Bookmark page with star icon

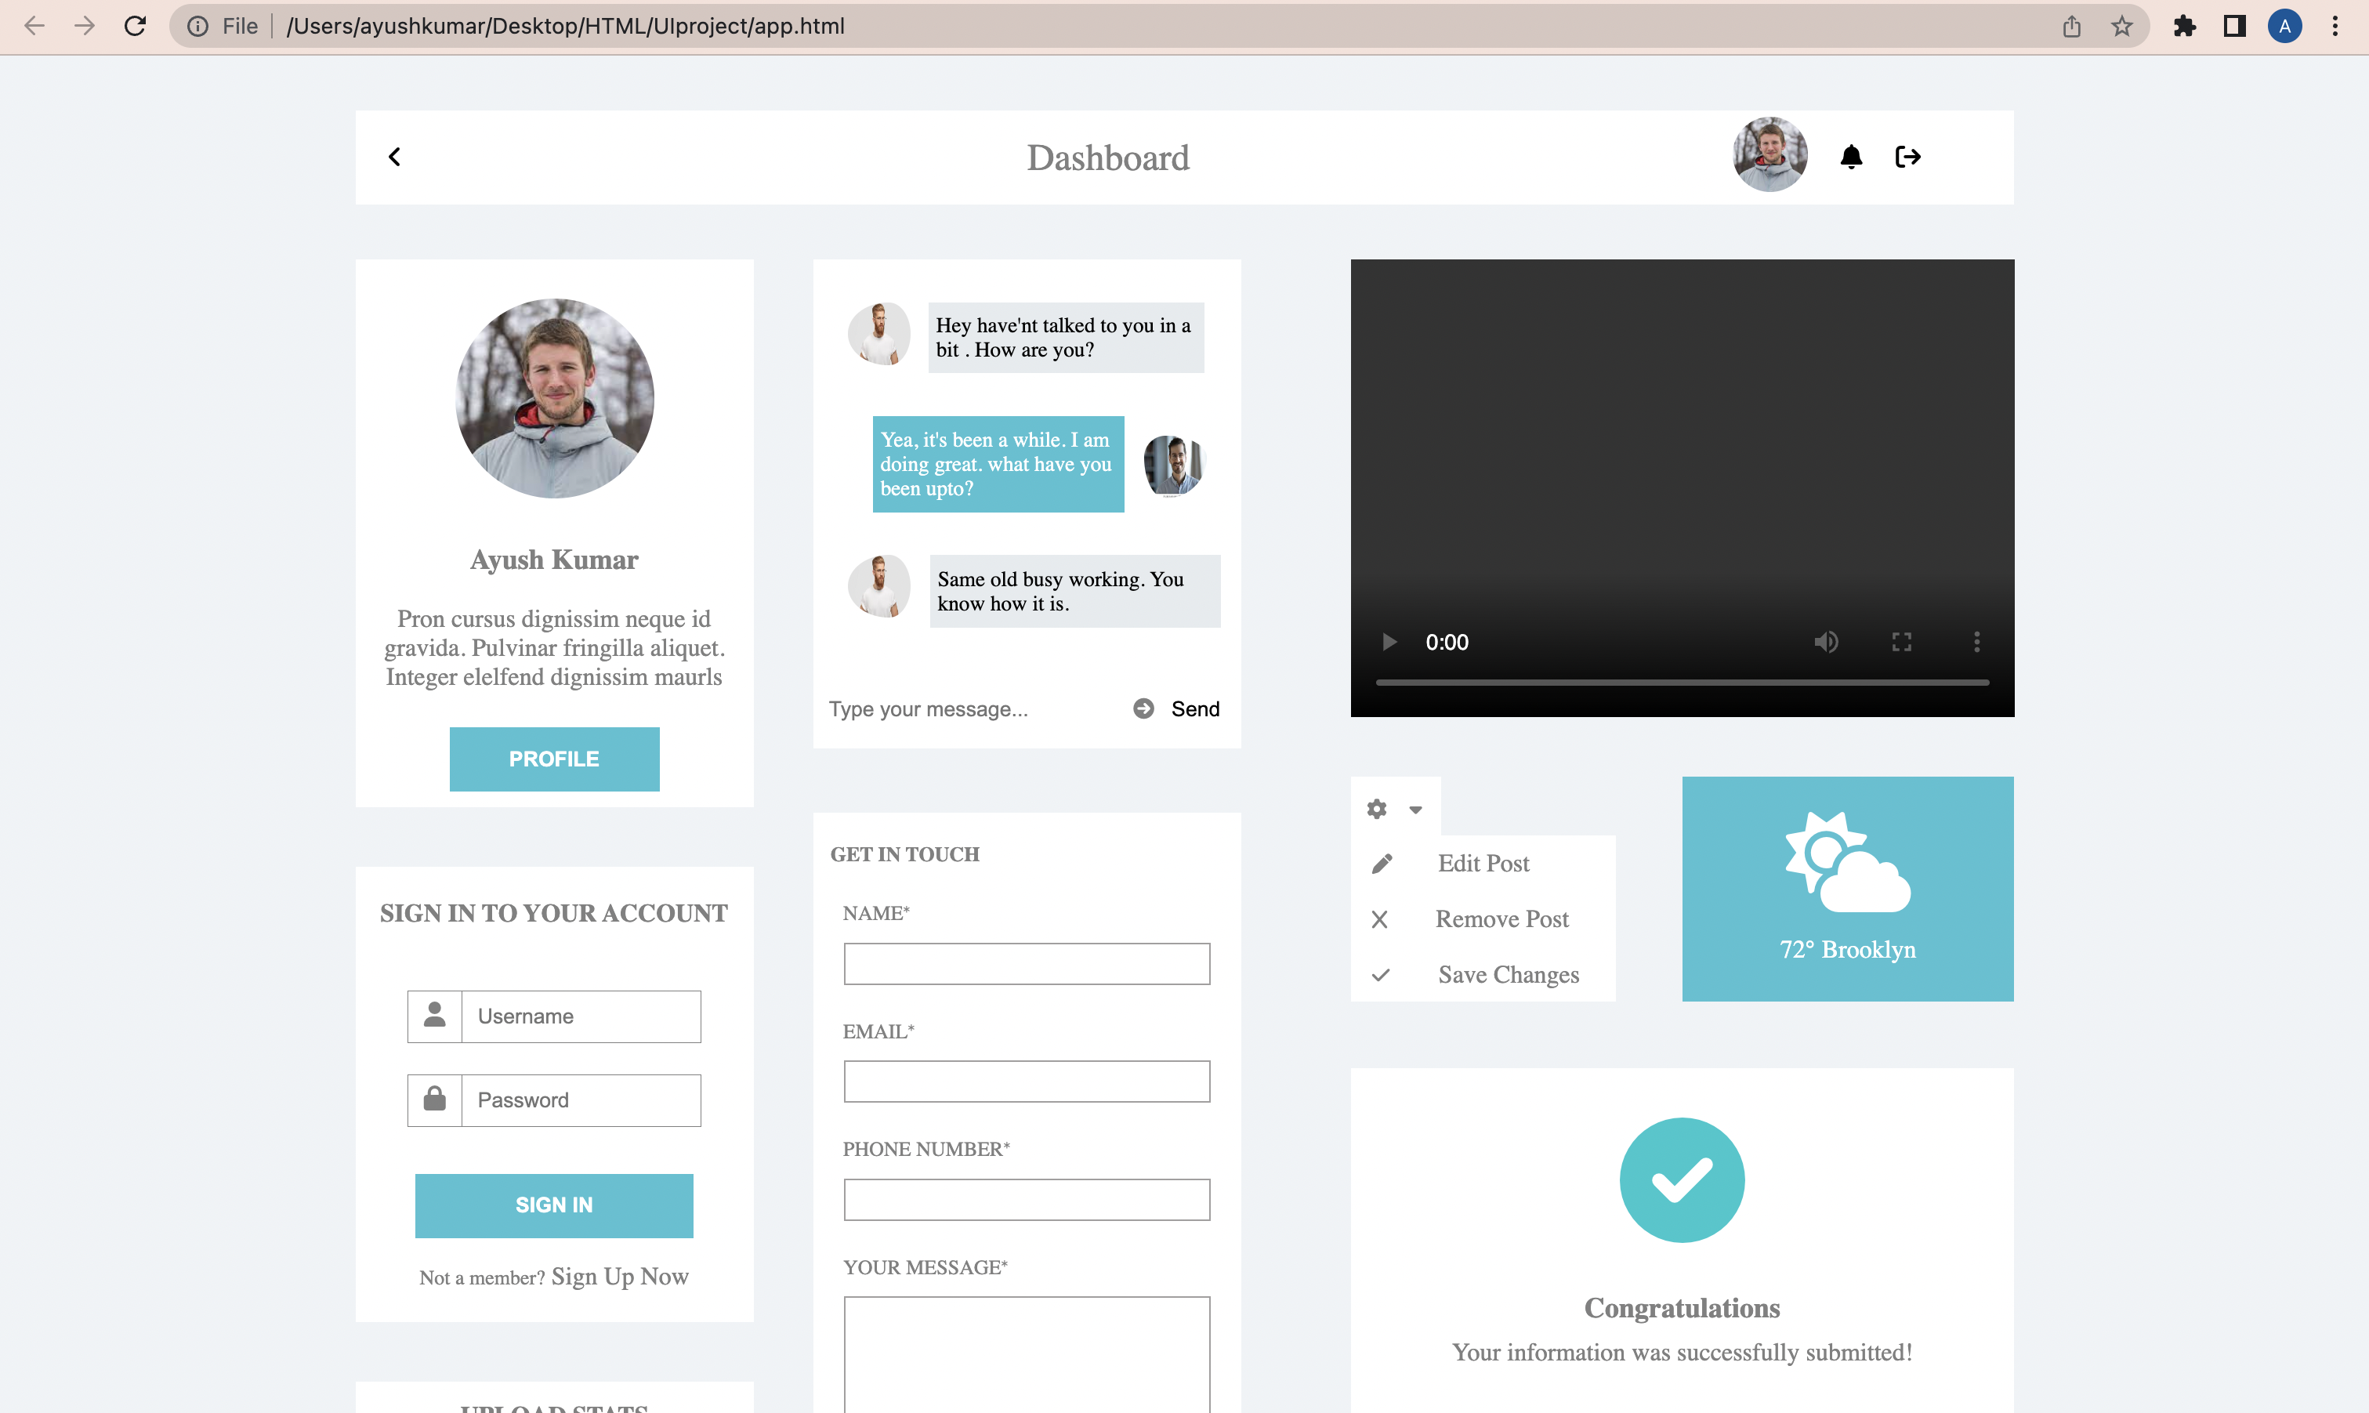coord(2122,26)
